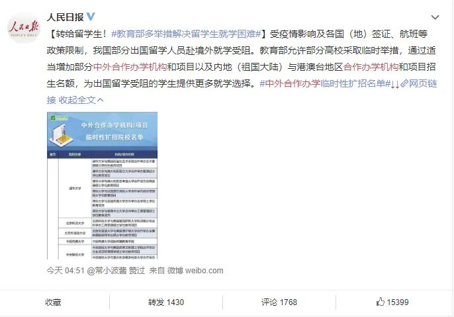The width and height of the screenshot is (454, 317).
Task: Click highlighted keyword 中外合作办学机构
Action: [130, 67]
